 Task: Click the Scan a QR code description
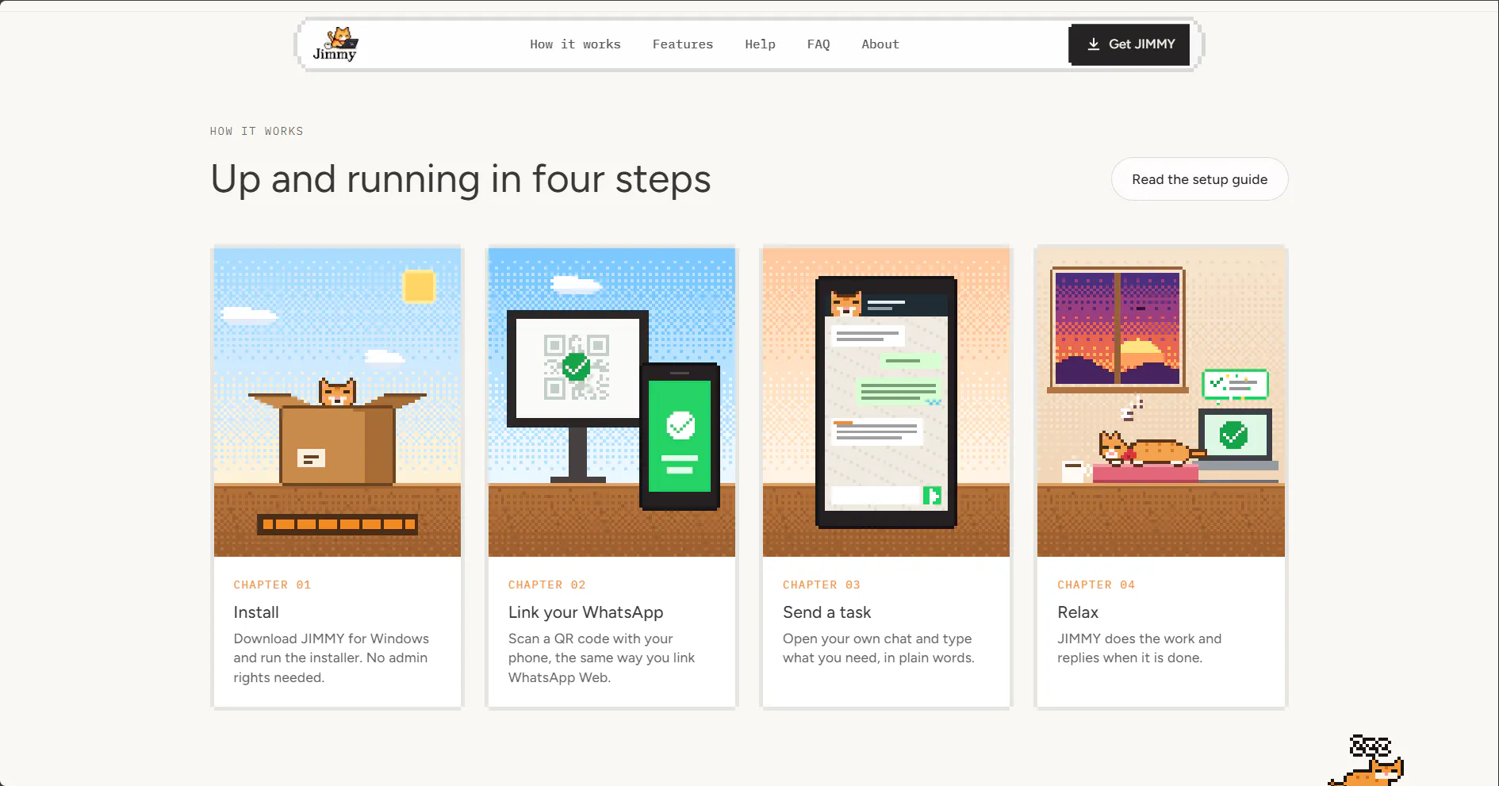click(601, 658)
